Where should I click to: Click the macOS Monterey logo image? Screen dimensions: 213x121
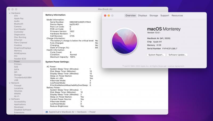124,41
